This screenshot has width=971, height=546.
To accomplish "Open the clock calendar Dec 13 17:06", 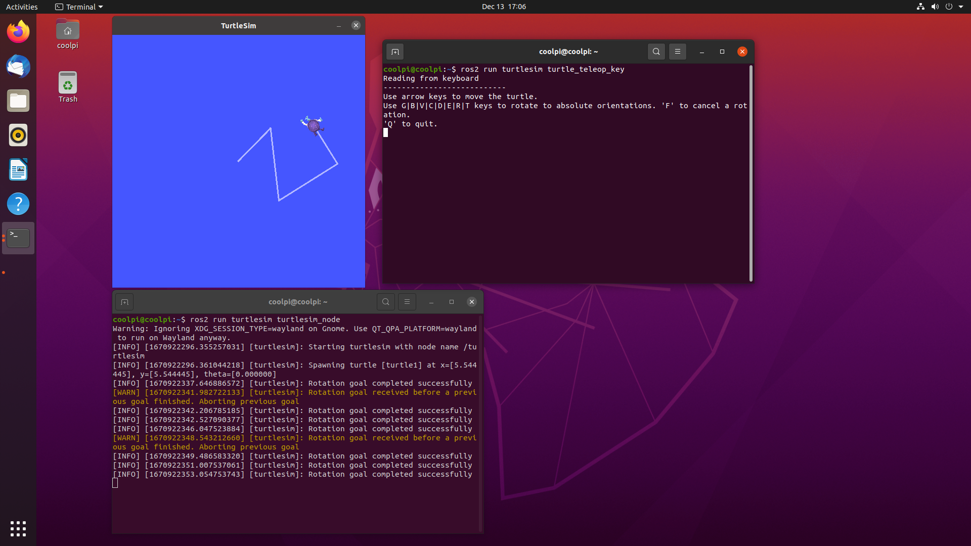I will pyautogui.click(x=504, y=7).
